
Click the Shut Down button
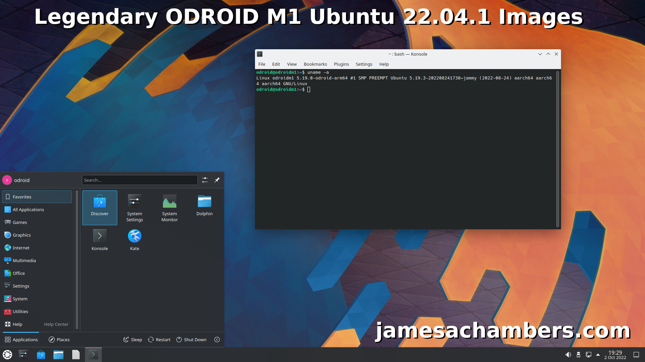(x=191, y=339)
